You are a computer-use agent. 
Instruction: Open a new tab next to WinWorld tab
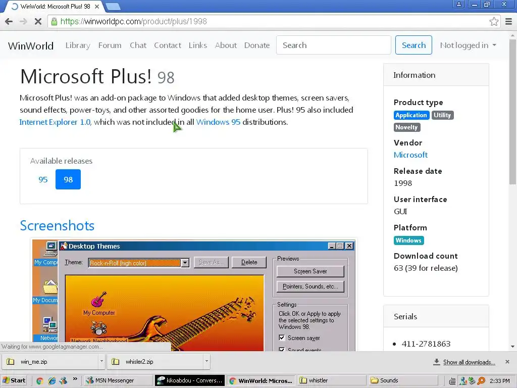pyautogui.click(x=113, y=6)
